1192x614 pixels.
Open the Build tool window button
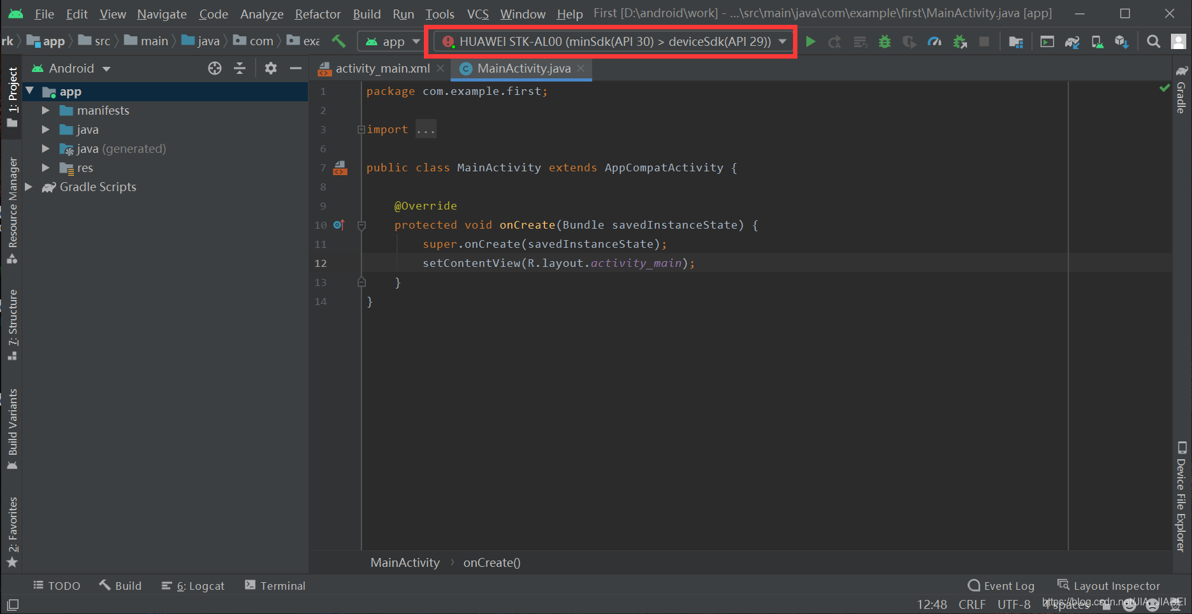pos(120,586)
